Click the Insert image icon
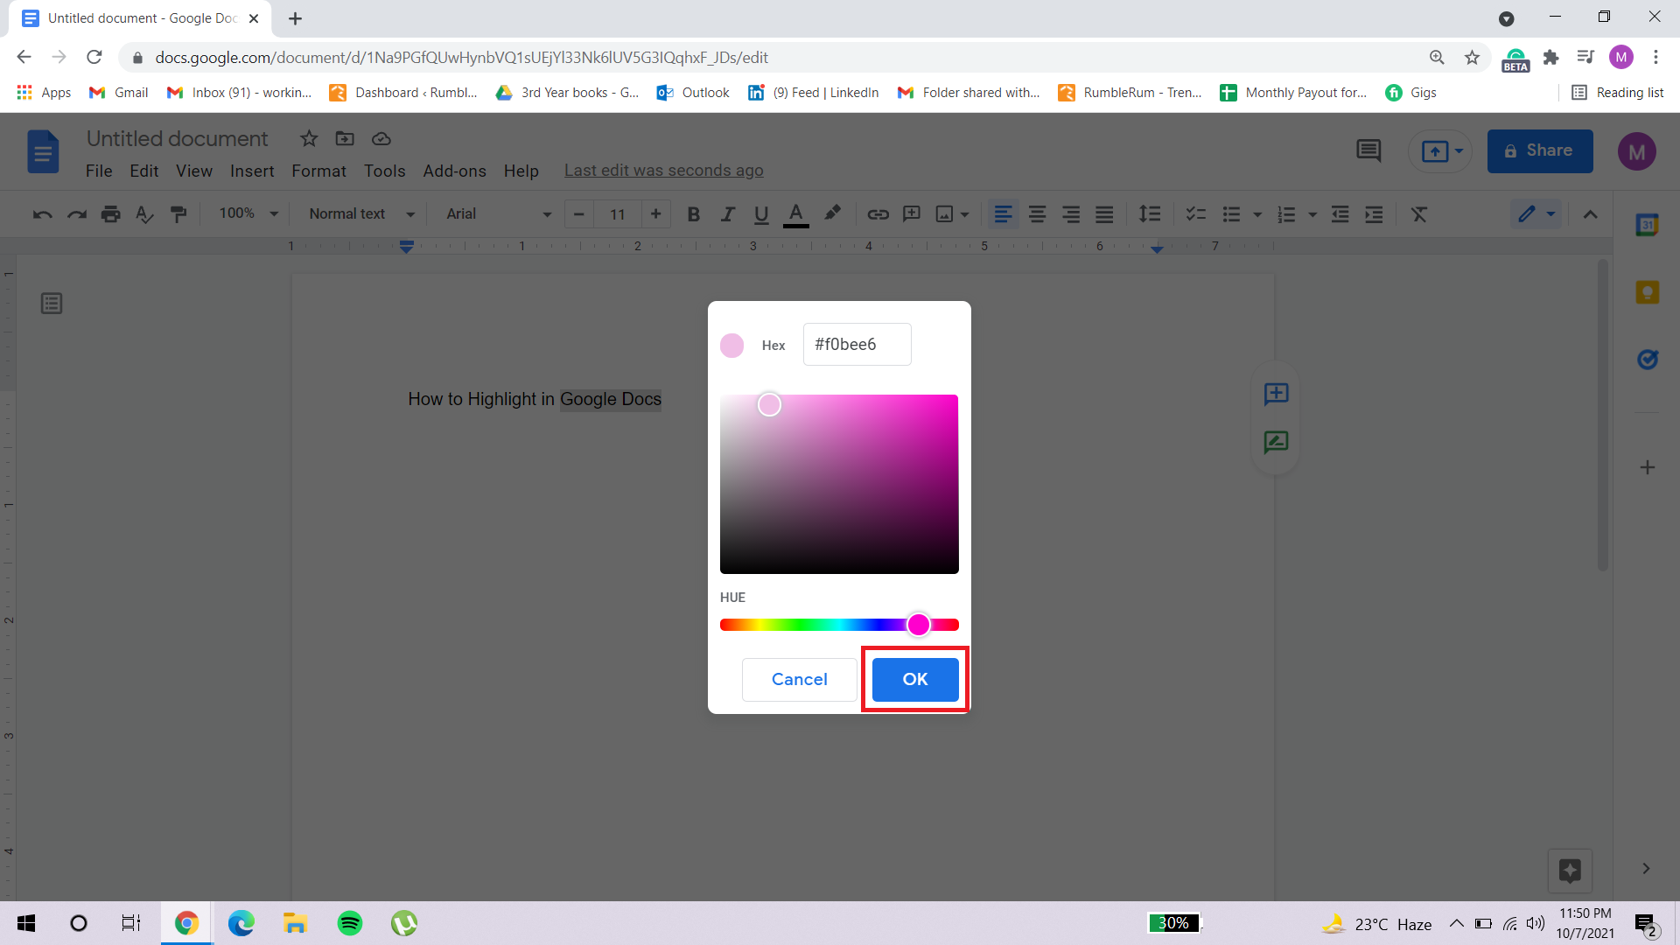The image size is (1680, 945). tap(945, 214)
